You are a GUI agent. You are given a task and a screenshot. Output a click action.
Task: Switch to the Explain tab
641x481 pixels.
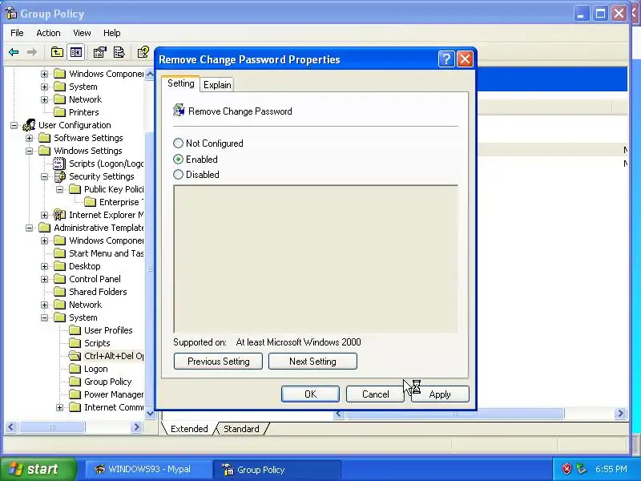coord(217,85)
